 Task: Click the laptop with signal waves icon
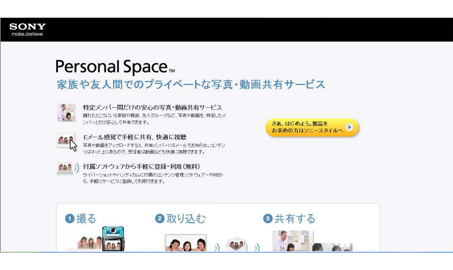coord(67,168)
